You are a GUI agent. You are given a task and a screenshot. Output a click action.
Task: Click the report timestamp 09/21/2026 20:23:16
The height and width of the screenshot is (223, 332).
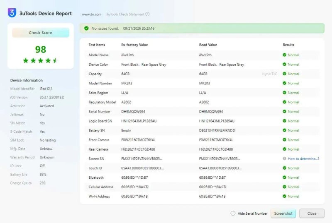point(139,28)
